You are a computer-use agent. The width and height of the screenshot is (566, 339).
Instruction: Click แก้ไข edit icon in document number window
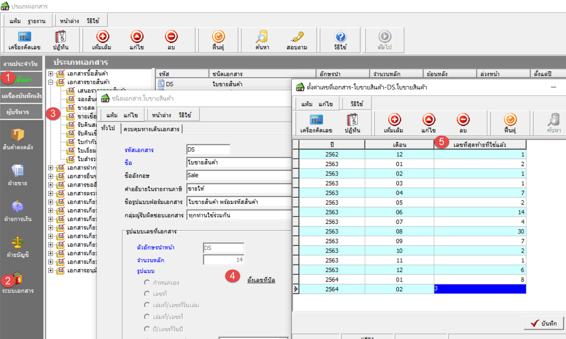[428, 120]
